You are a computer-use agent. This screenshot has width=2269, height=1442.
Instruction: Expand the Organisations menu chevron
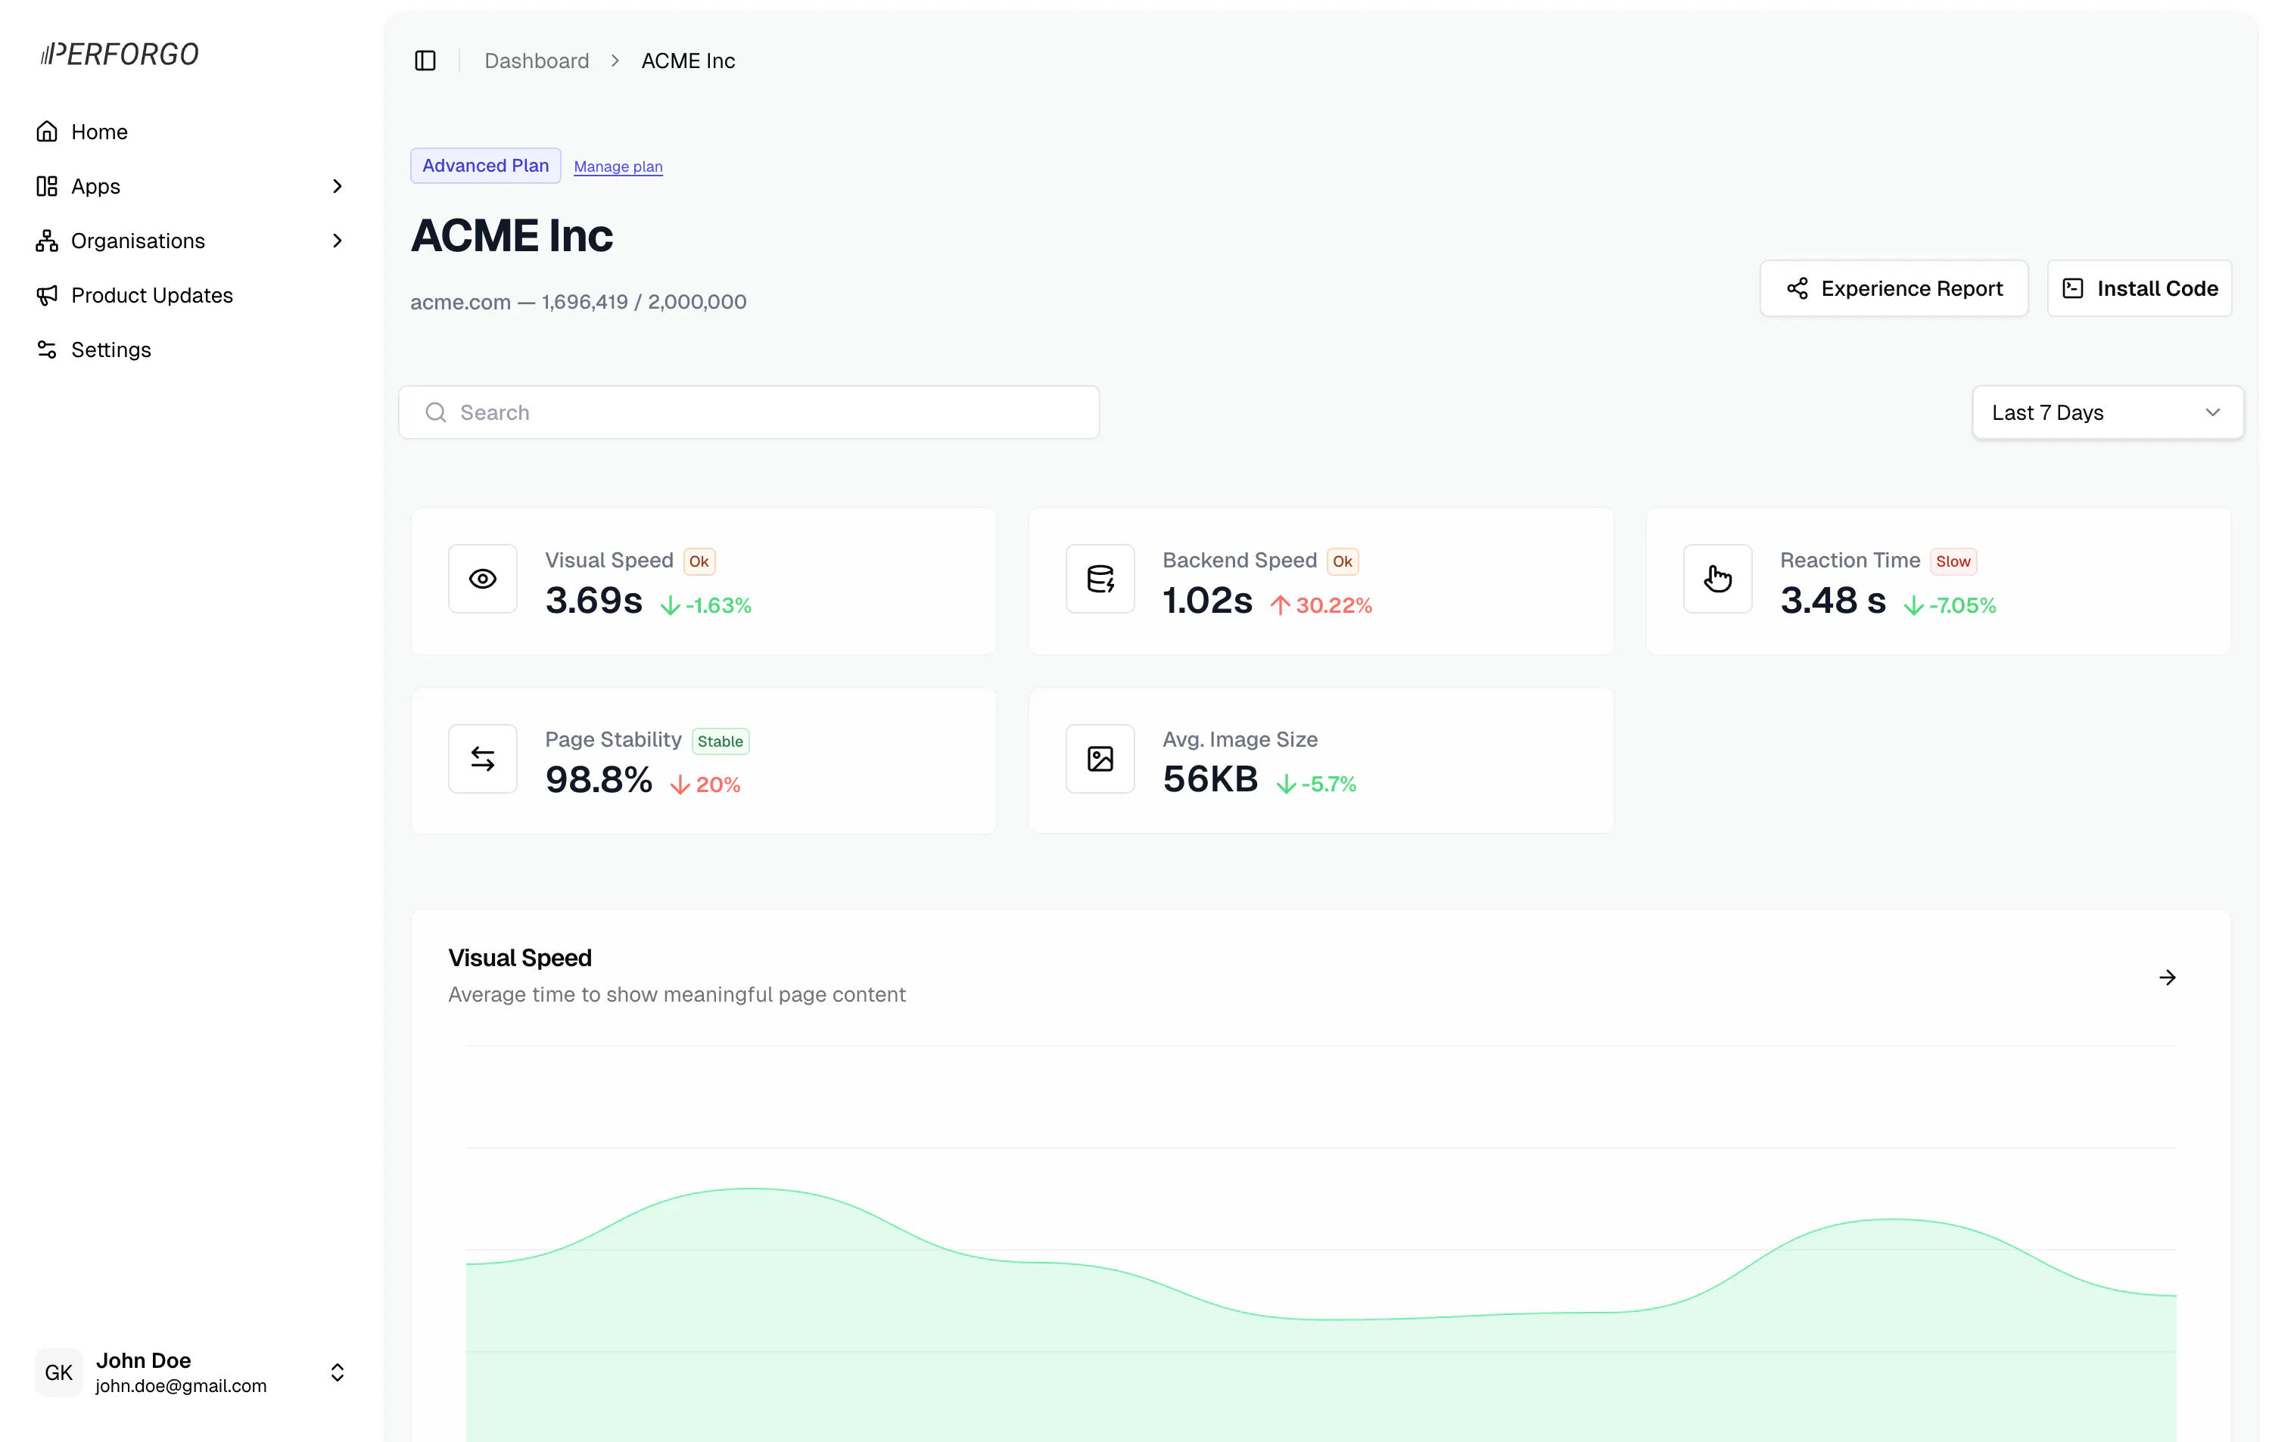click(336, 240)
